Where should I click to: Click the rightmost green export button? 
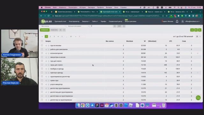click(x=200, y=30)
